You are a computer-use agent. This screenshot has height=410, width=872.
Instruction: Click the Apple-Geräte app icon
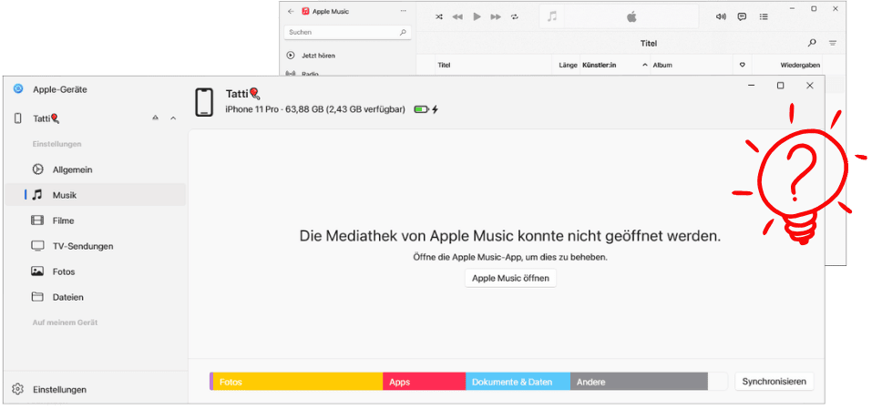coord(18,89)
